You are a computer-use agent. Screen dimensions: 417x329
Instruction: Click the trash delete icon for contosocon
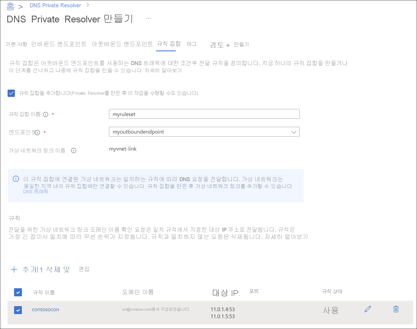click(x=396, y=309)
